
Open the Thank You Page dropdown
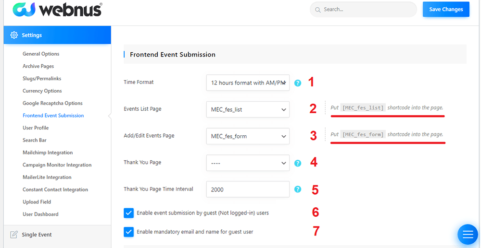(x=248, y=163)
